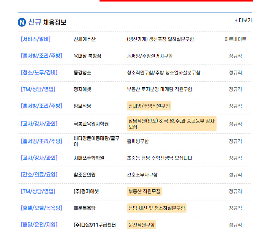This screenshot has width=253, height=230.
Task: Click 정규직 in the (주)다온911구급센터 row
Action: coord(236,225)
